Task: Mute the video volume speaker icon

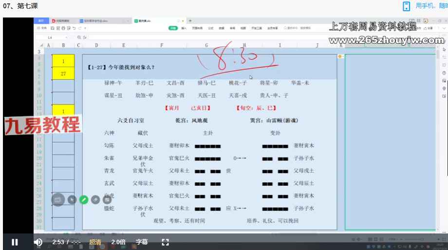Action: [37, 242]
